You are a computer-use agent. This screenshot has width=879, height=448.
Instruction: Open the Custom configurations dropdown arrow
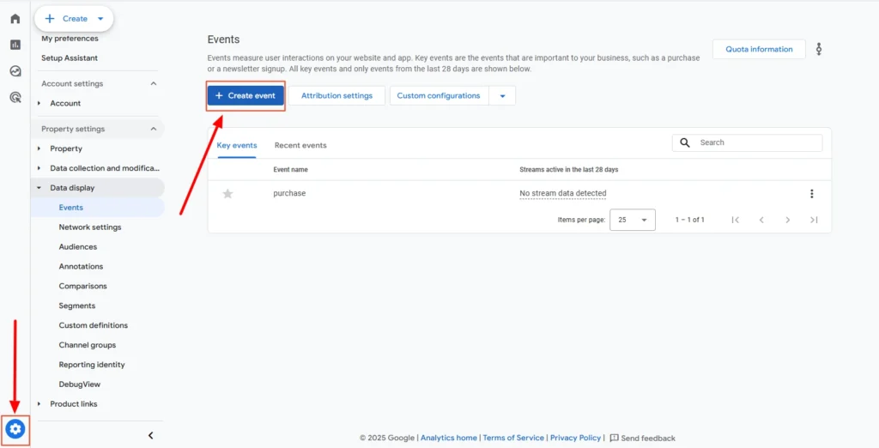point(502,96)
